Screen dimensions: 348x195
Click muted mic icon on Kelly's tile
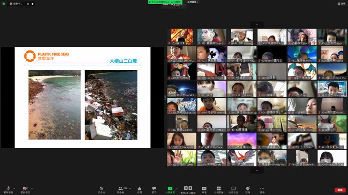coord(229,95)
